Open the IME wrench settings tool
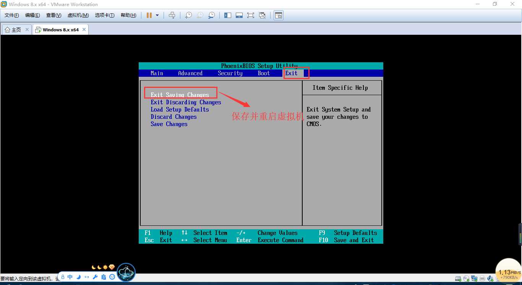Image resolution: width=522 pixels, height=285 pixels. tap(95, 277)
